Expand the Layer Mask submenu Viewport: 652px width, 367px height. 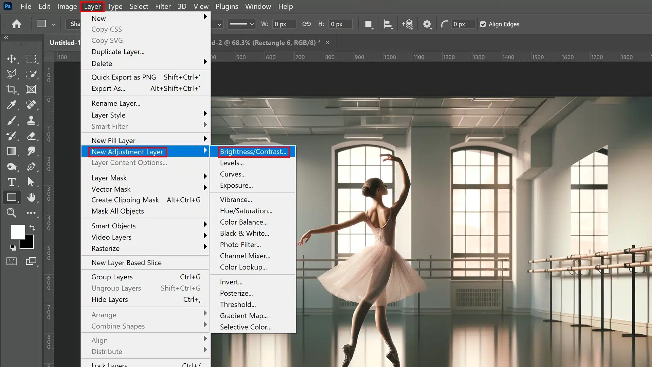[146, 178]
